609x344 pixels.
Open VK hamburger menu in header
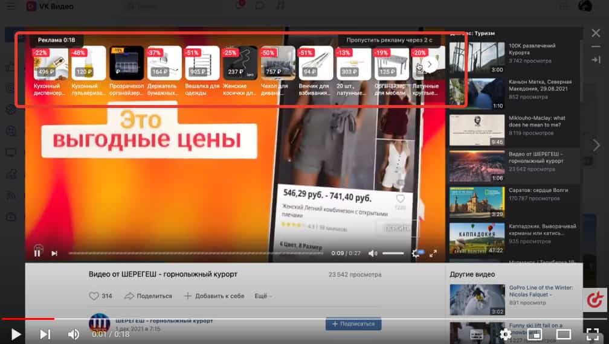tap(10, 6)
